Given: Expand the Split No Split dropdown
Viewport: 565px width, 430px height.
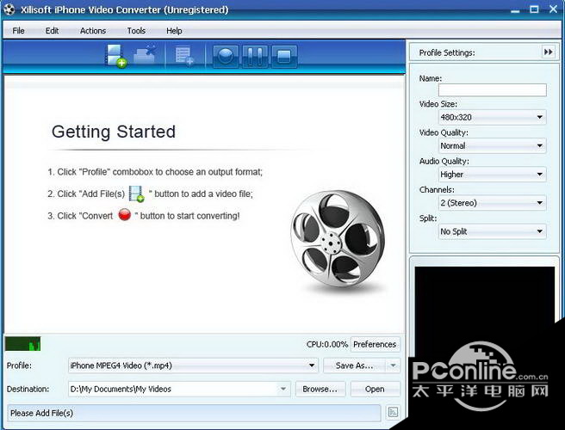Looking at the screenshot, I should 492,231.
